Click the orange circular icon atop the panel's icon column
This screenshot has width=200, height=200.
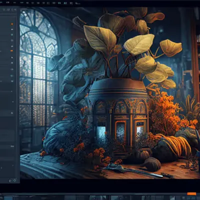tap(12, 24)
